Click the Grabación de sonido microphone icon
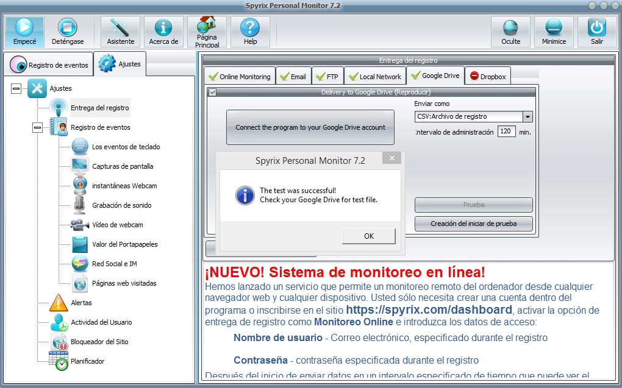Viewport: 622px width, 388px height. [x=80, y=205]
